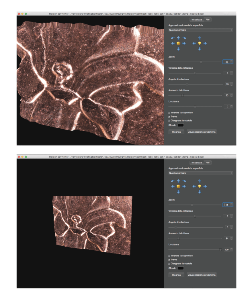Open 'Qualità normale' dropdown in top window
Image resolution: width=250 pixels, height=294 pixels.
point(200,30)
